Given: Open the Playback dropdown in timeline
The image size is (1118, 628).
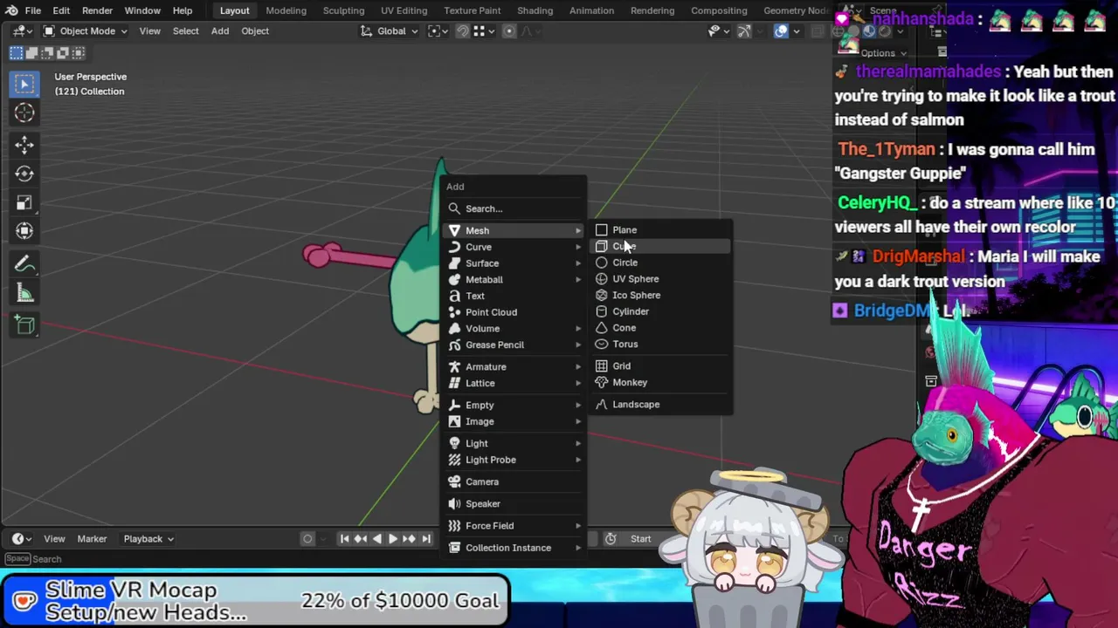Looking at the screenshot, I should tap(148, 539).
